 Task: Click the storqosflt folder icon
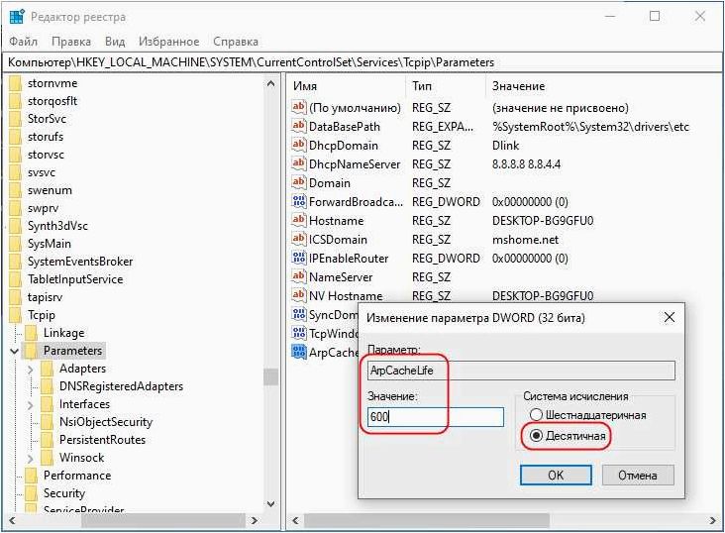click(x=15, y=101)
